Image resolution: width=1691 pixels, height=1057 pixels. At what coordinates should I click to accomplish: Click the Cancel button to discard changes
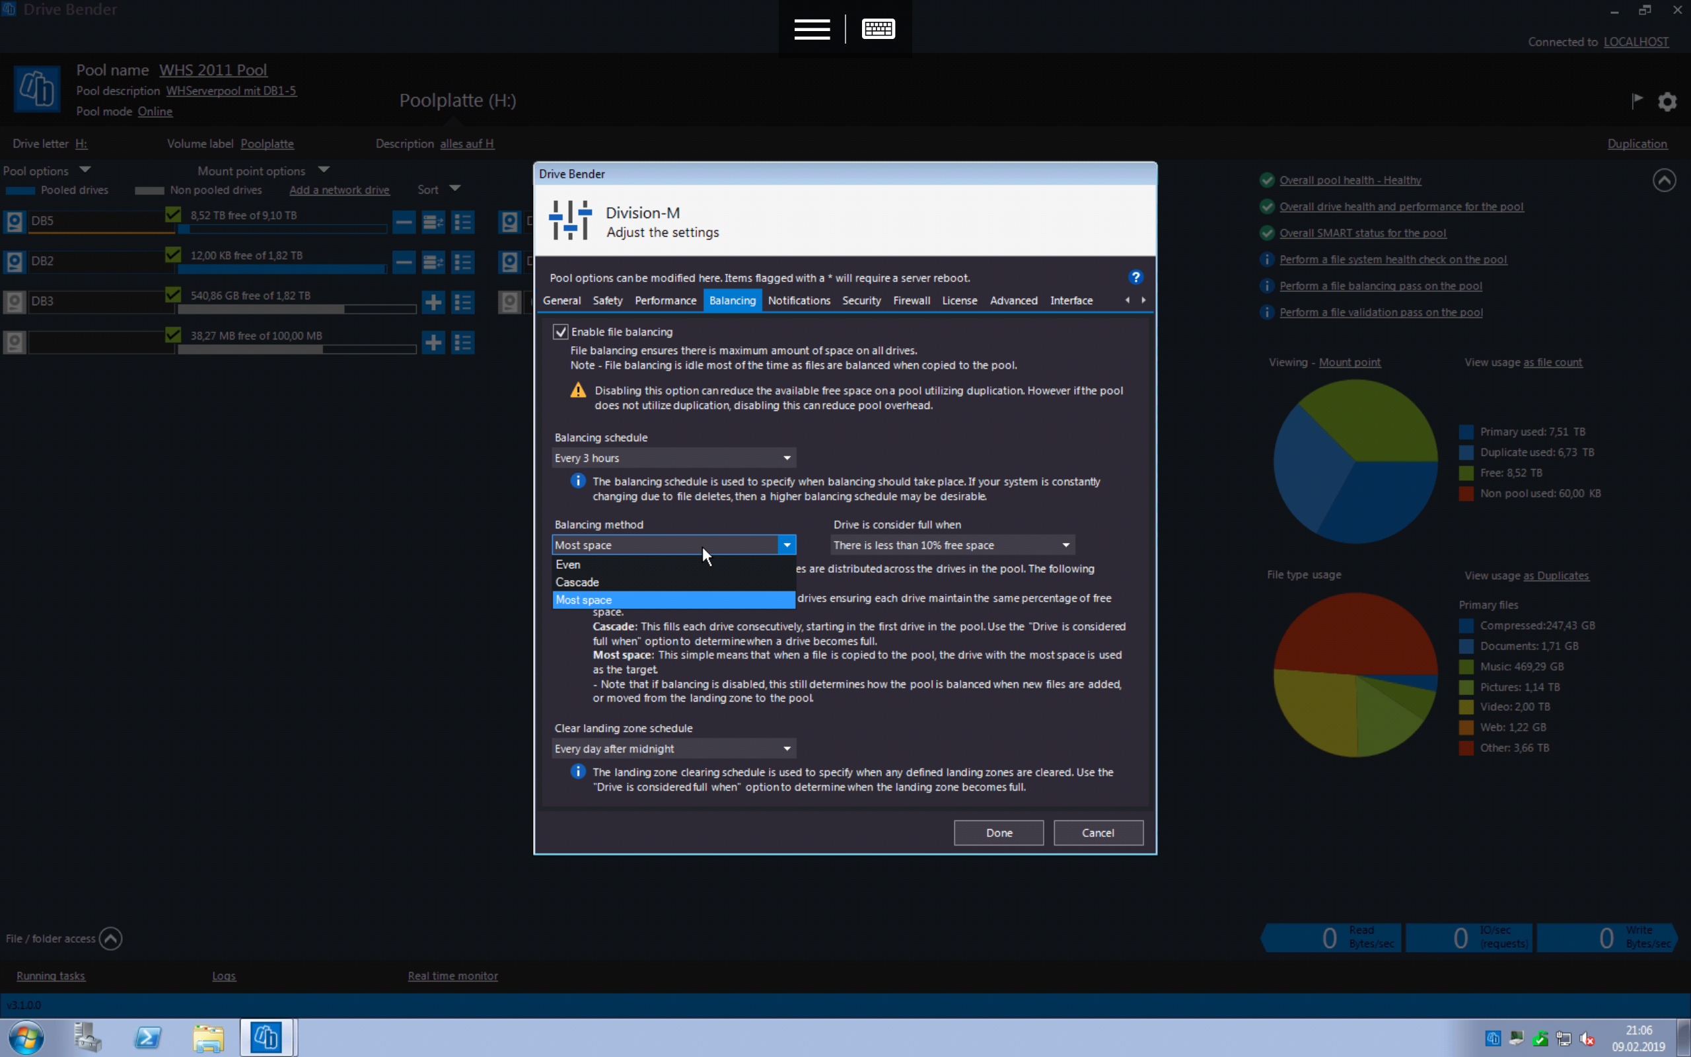click(1097, 832)
